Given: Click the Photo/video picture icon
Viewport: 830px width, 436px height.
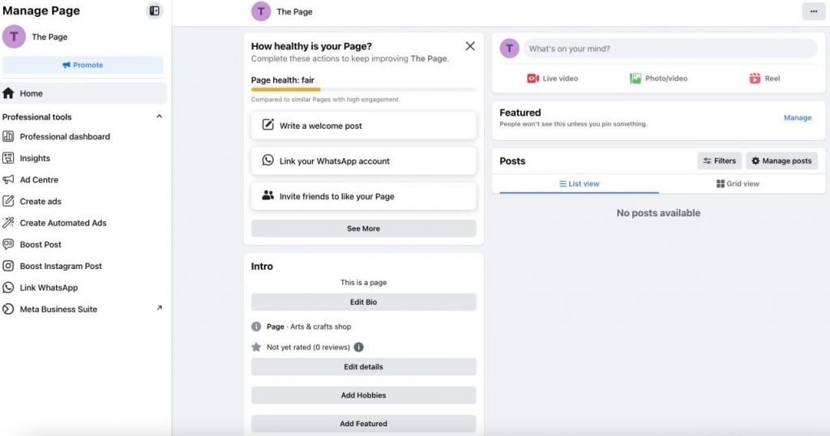Looking at the screenshot, I should 635,79.
